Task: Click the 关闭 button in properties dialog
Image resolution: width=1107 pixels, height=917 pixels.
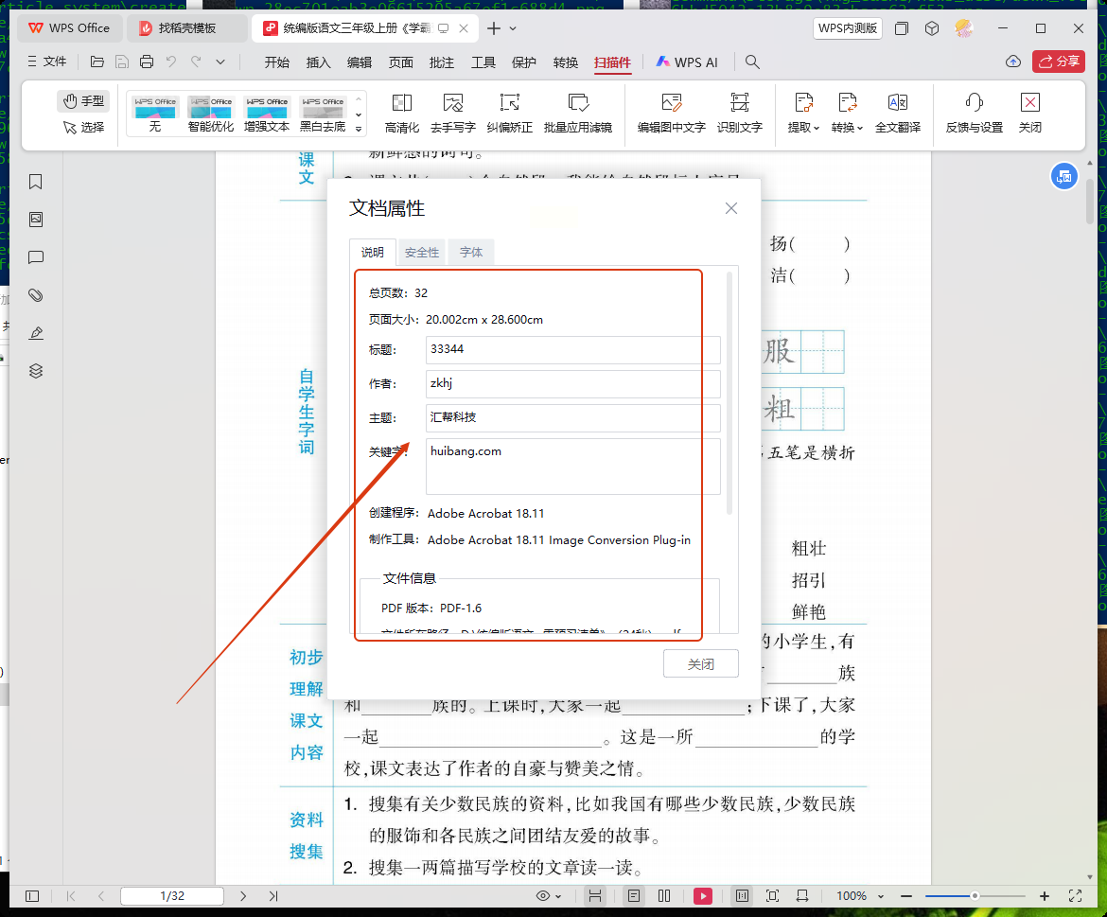Action: [x=701, y=663]
